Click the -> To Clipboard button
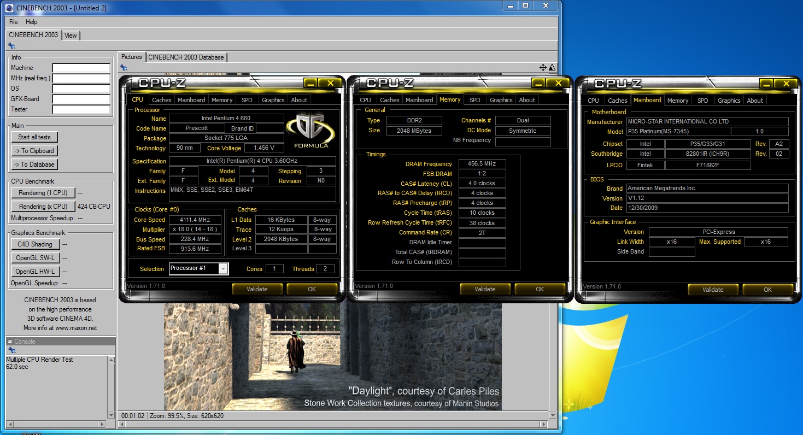The height and width of the screenshot is (435, 803). pyautogui.click(x=34, y=151)
